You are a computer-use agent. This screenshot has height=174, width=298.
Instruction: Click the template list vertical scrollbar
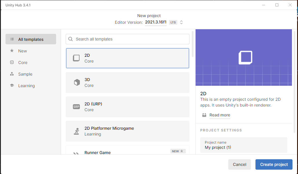pos(193,43)
